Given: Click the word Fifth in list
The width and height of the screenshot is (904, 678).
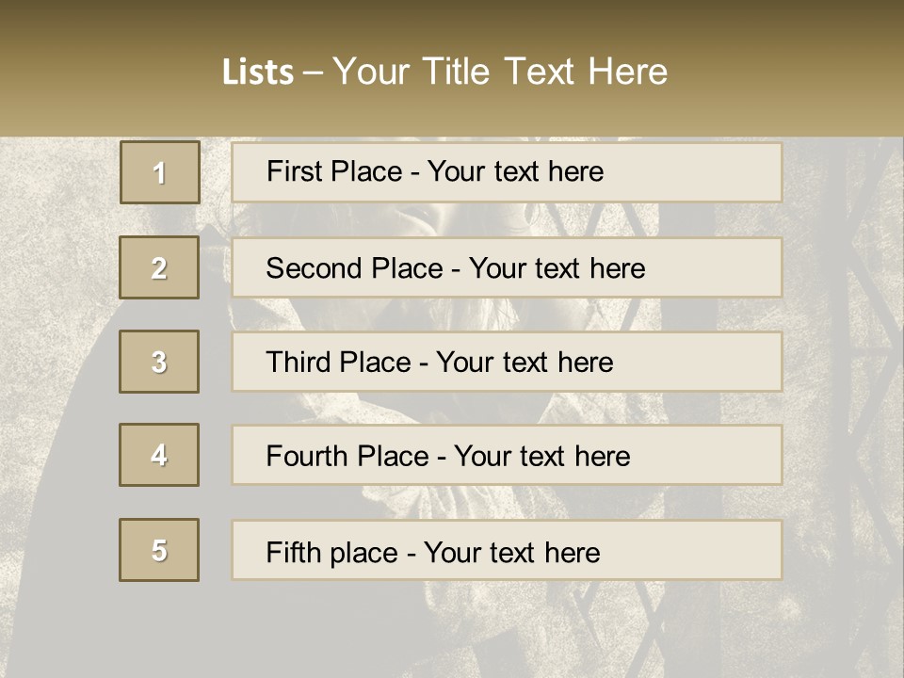Looking at the screenshot, I should 294,552.
